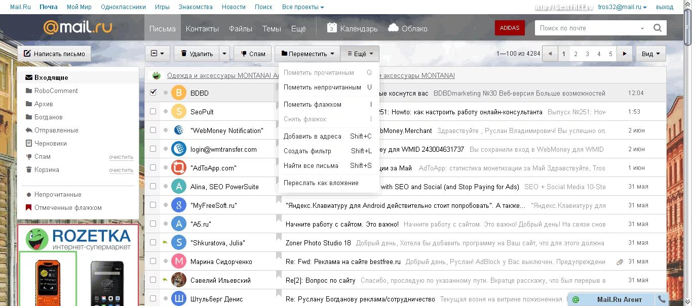
Task: Click the SeoPult sender avatar
Action: pos(179,112)
